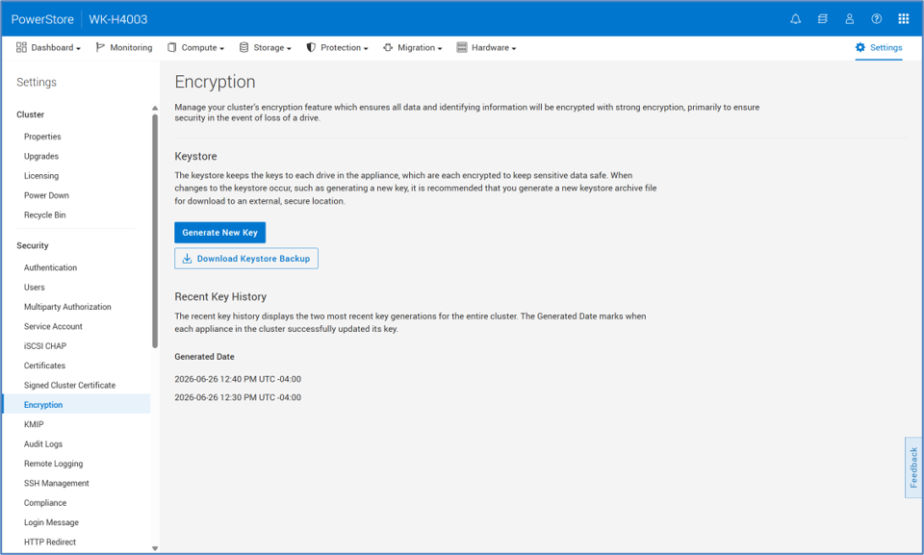Image resolution: width=924 pixels, height=555 pixels.
Task: Expand the Dashboard dropdown menu
Action: click(78, 48)
